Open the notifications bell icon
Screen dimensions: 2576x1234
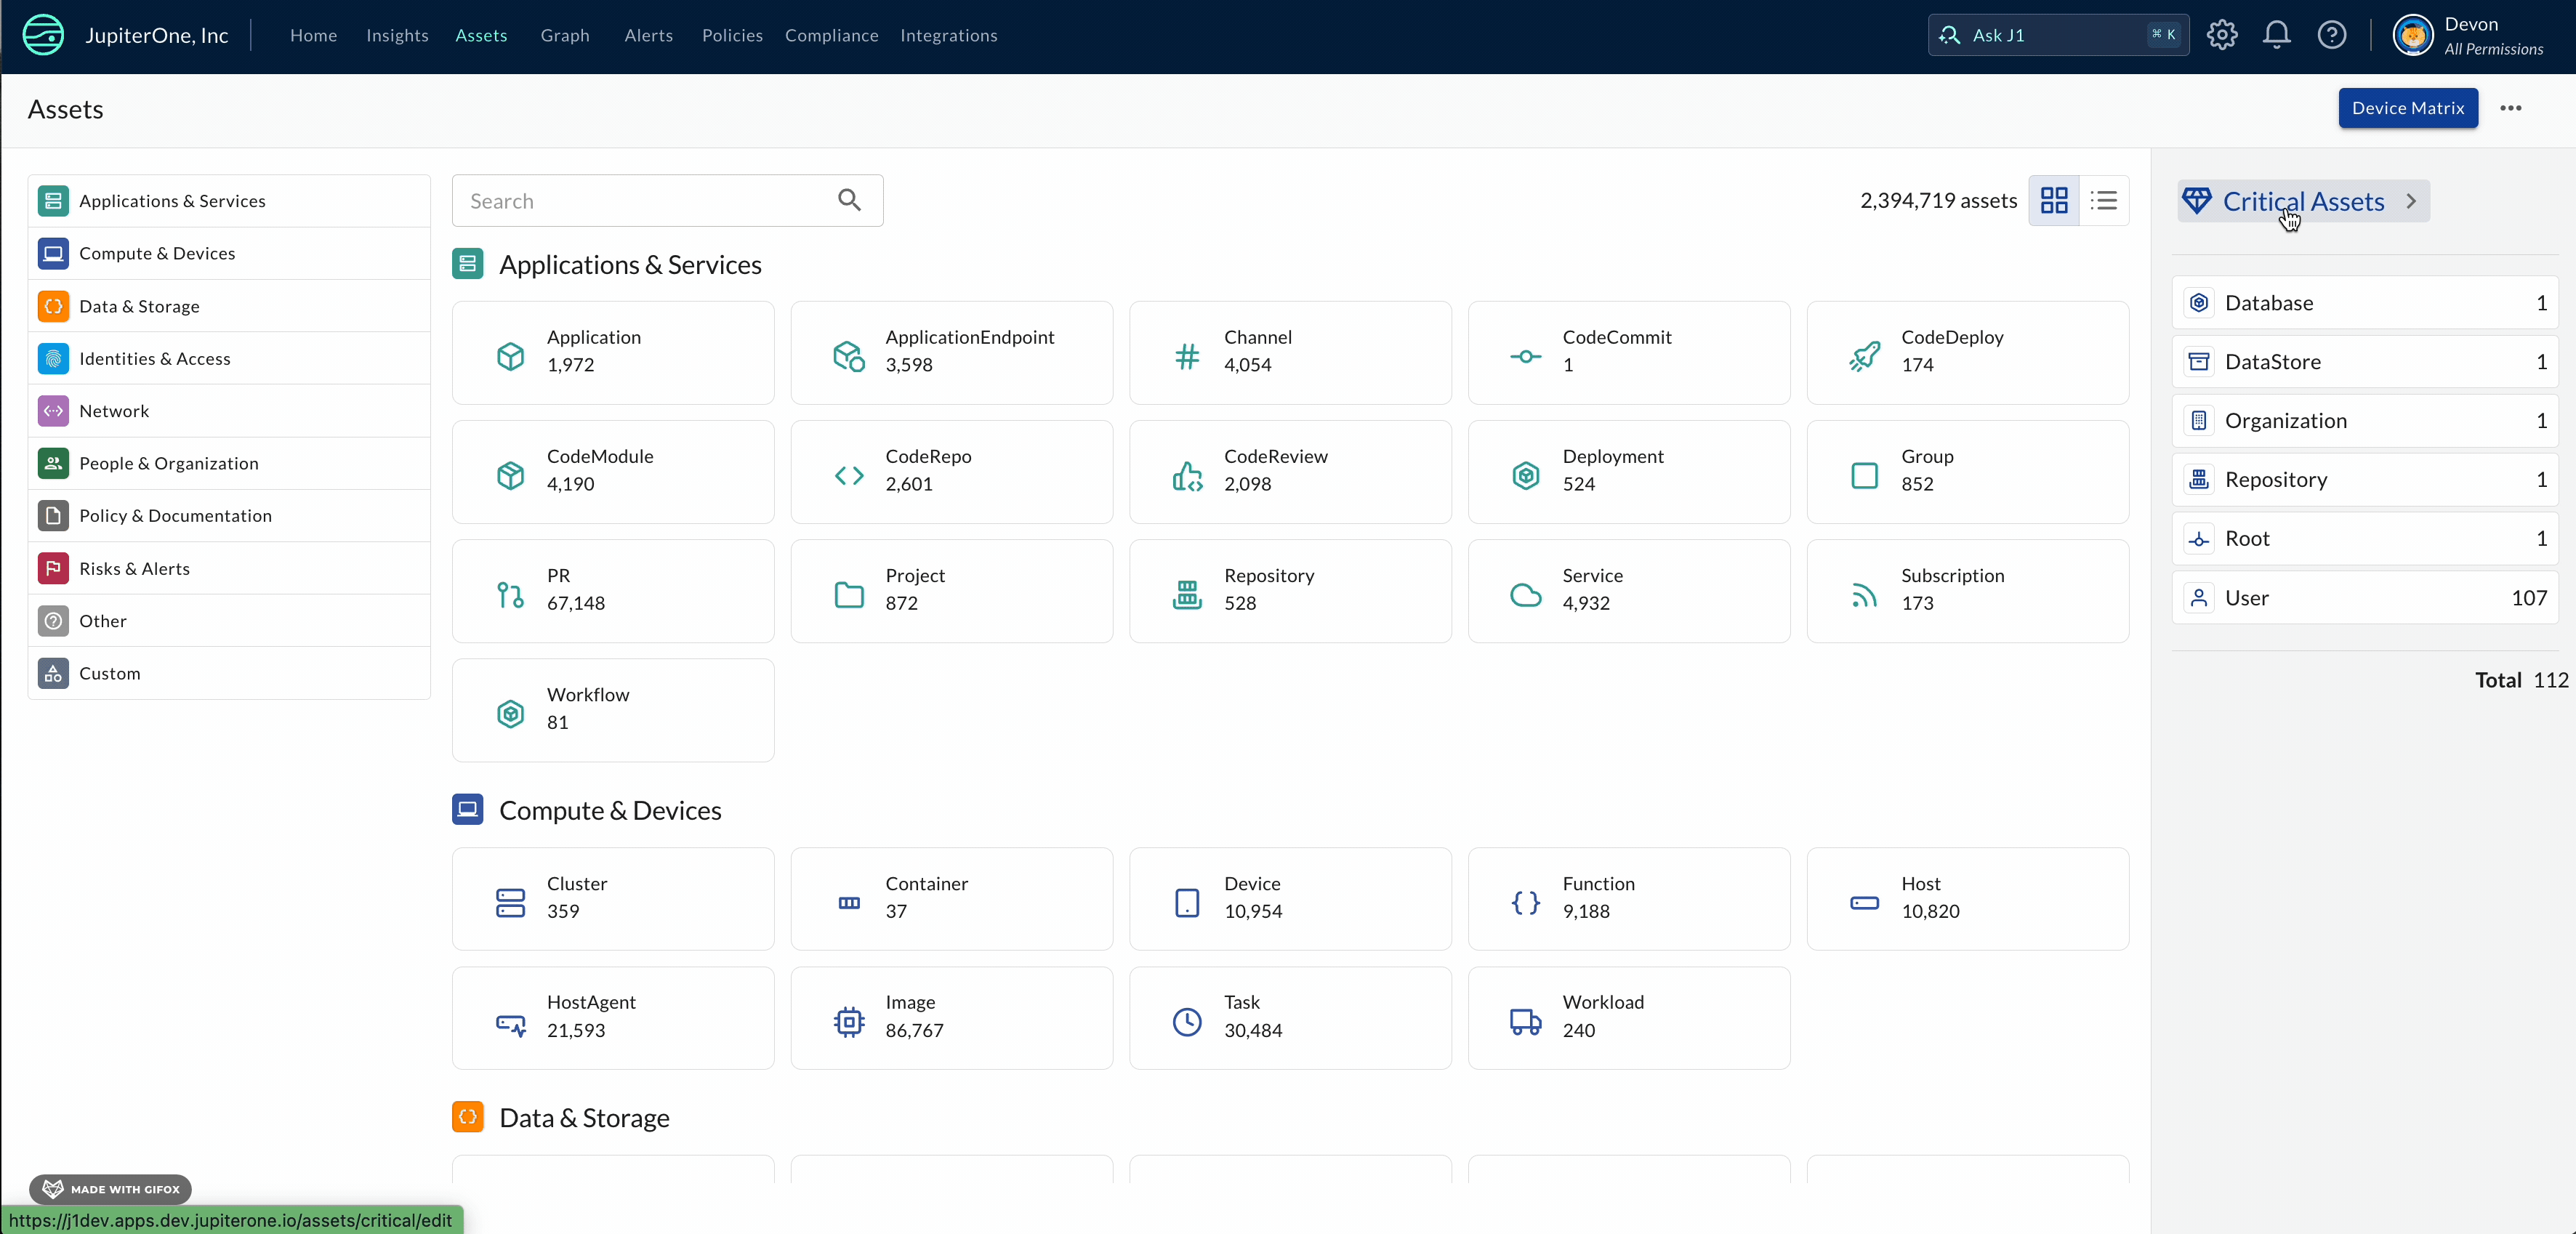click(x=2276, y=35)
